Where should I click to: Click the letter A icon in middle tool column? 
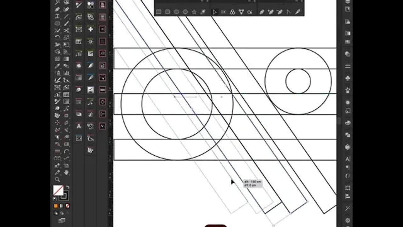pos(79,126)
